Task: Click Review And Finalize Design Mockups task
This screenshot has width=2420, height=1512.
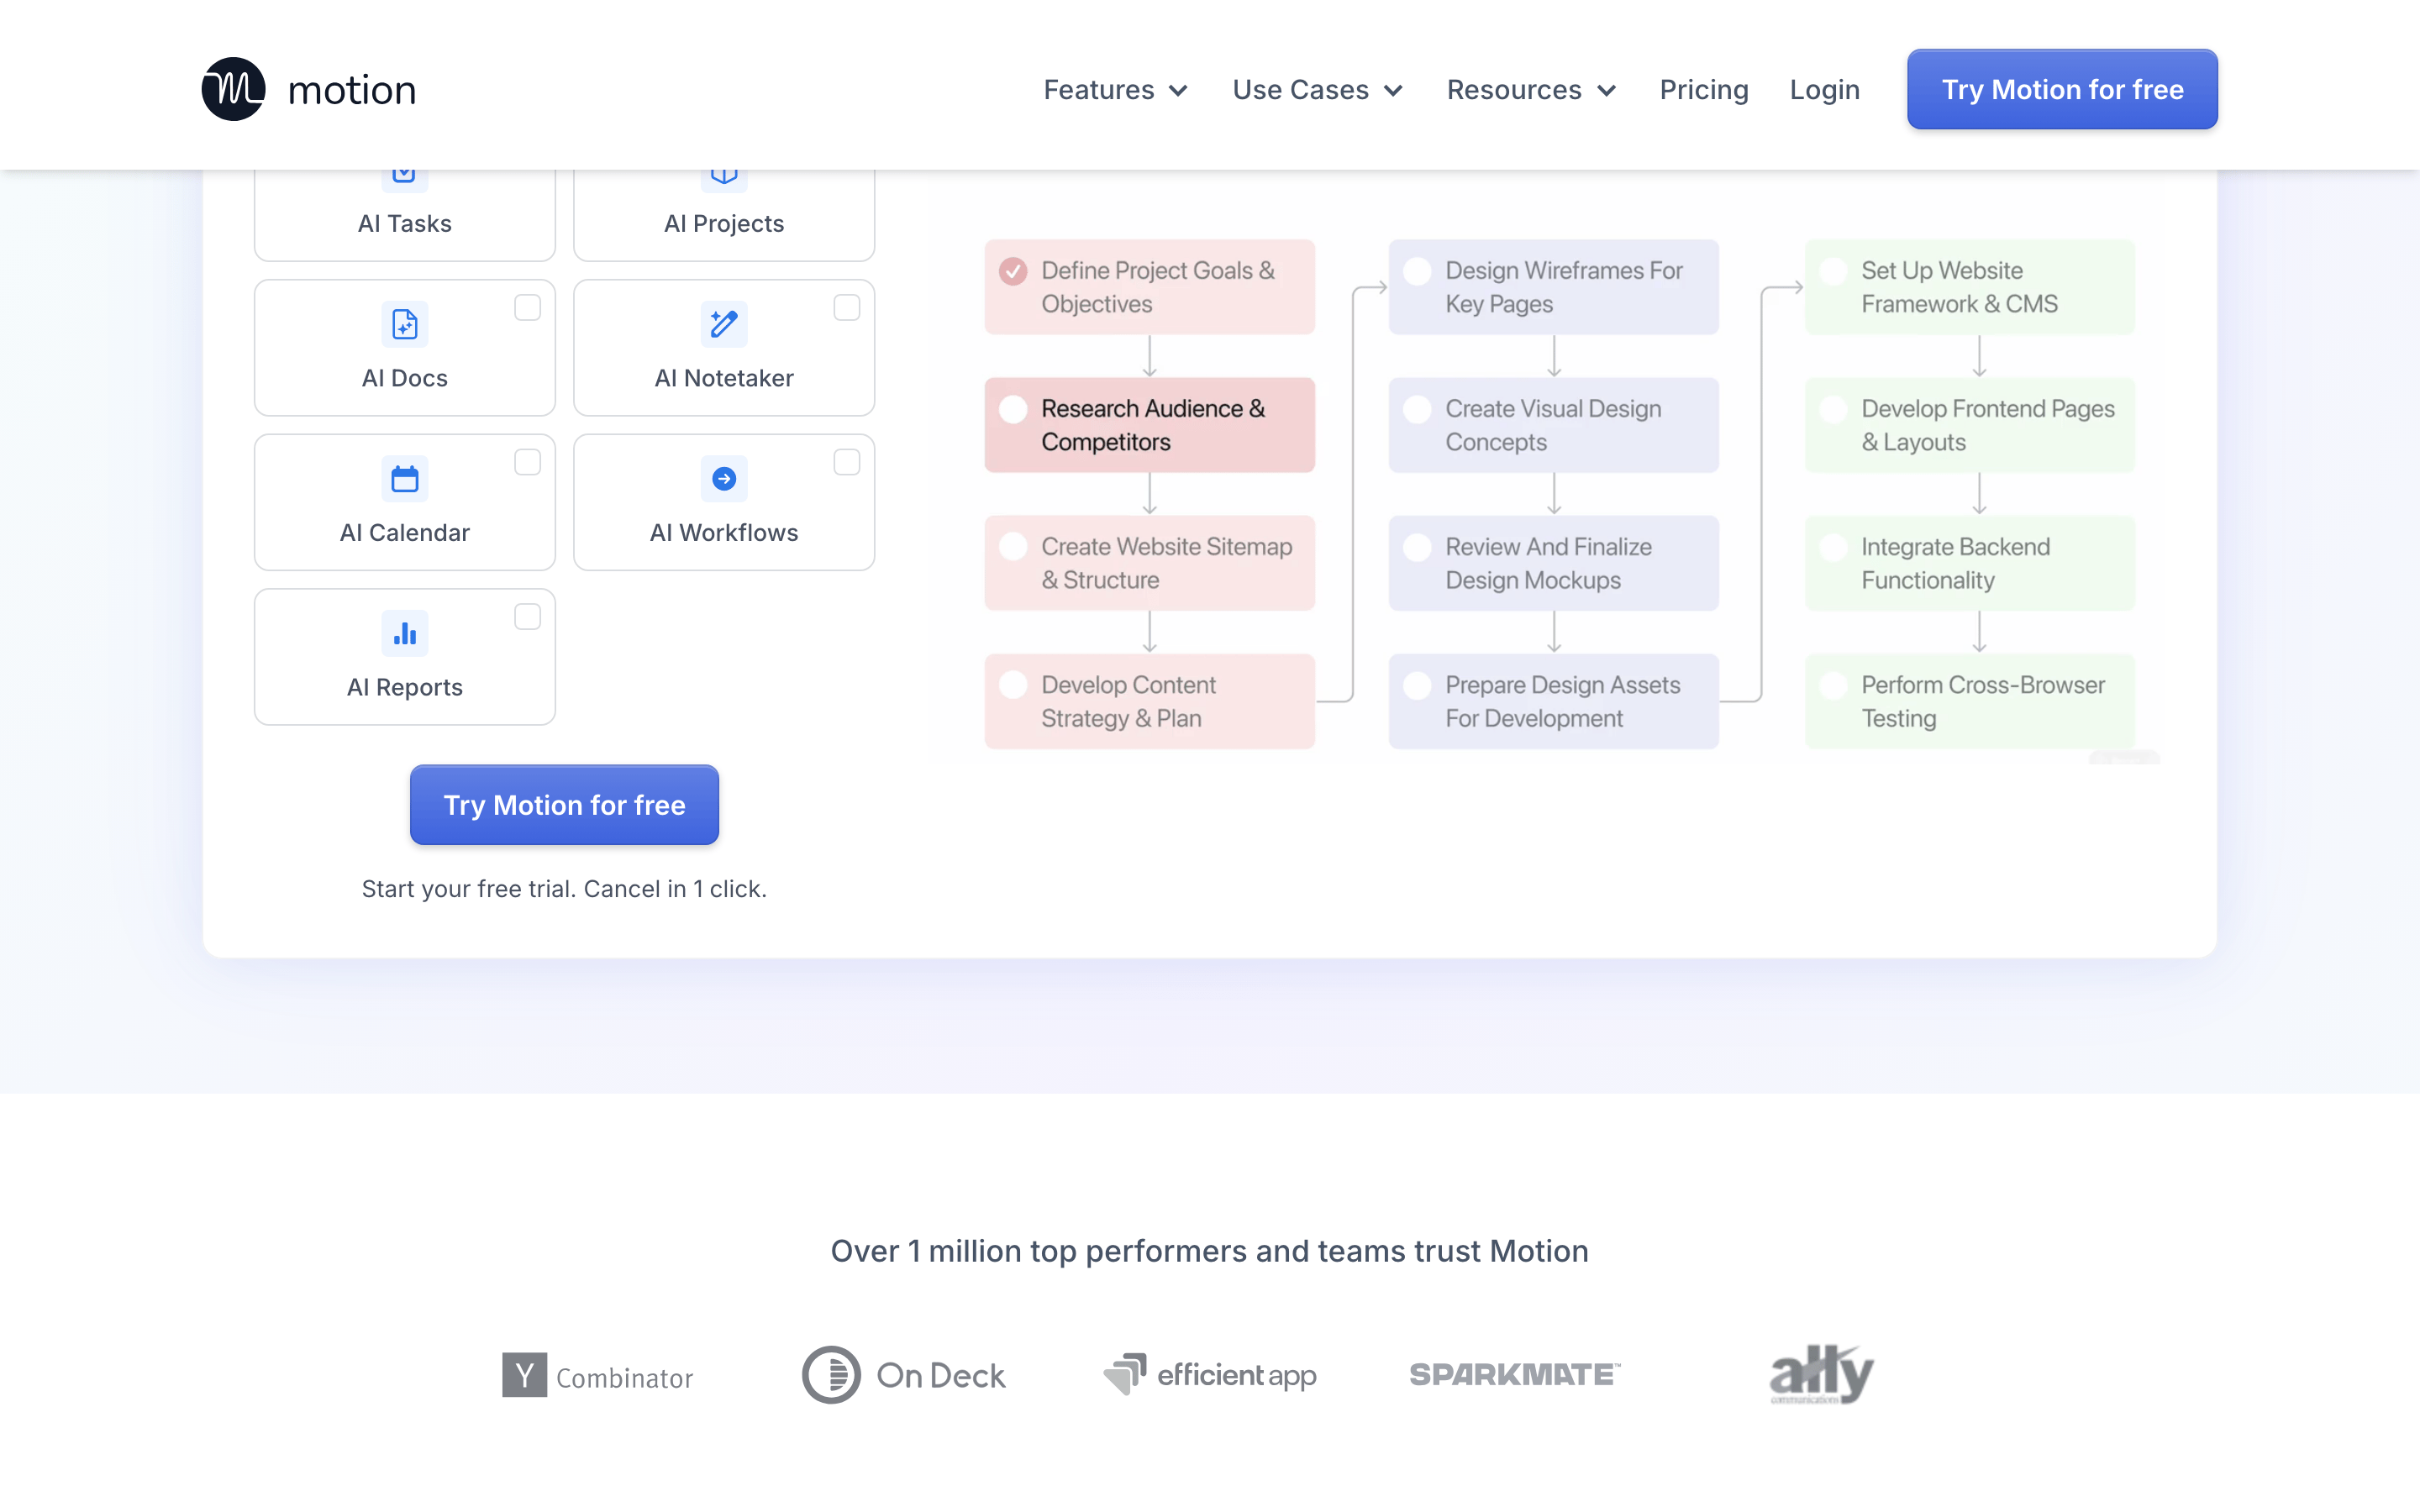Action: point(1553,563)
